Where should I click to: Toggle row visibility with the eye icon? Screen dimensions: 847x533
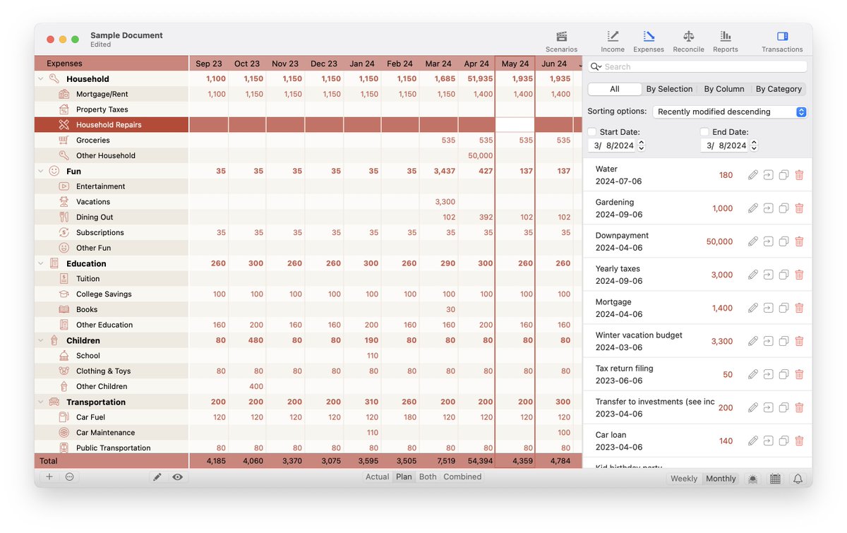[x=177, y=477]
